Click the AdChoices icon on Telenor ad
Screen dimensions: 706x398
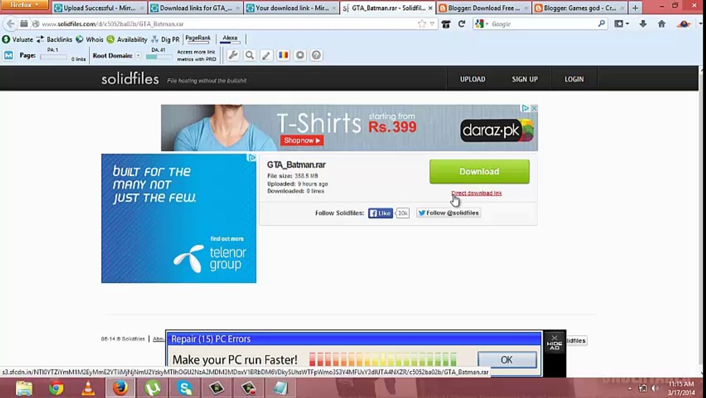coord(252,158)
